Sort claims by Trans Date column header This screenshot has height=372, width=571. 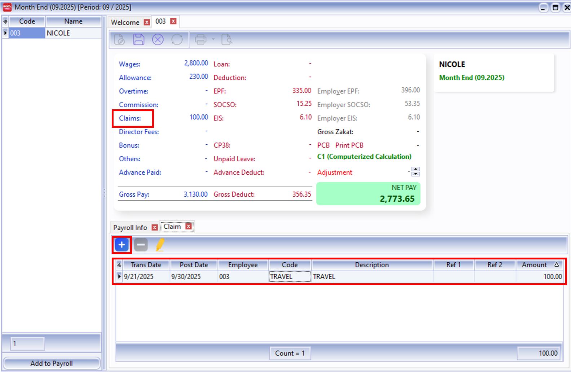146,265
